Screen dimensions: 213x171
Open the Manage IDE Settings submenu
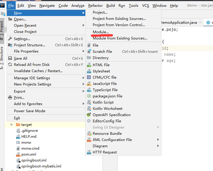32,78
